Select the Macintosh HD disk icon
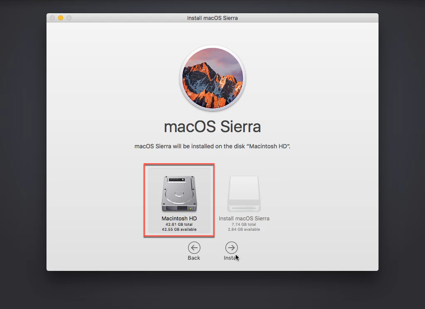425x309 pixels. 179,193
